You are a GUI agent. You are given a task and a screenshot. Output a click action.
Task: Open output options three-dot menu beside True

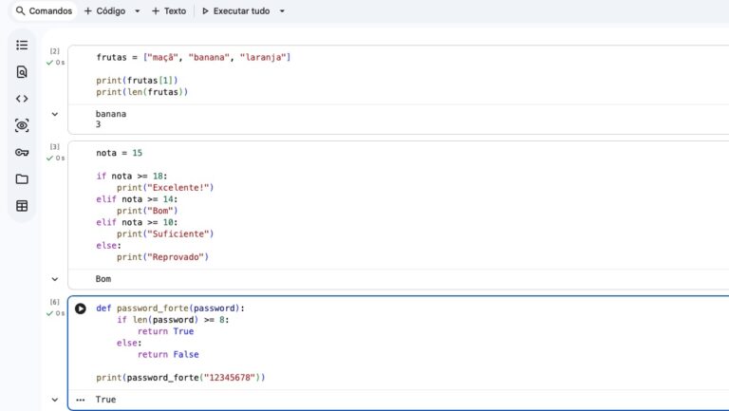click(81, 400)
